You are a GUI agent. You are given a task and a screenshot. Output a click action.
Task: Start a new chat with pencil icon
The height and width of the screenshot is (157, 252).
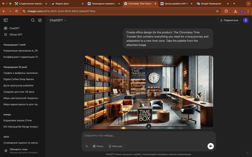[x=40, y=20]
